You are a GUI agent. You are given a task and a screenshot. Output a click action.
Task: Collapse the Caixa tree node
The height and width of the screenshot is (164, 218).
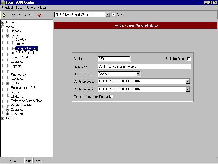pos(8,35)
